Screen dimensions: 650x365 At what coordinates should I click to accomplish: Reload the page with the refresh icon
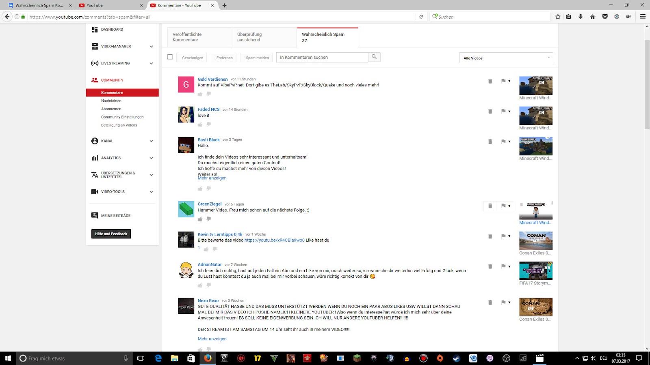pyautogui.click(x=421, y=17)
